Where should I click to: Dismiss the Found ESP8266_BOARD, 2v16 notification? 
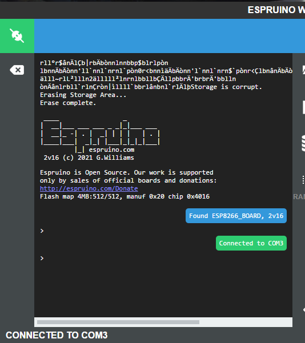[x=236, y=216]
